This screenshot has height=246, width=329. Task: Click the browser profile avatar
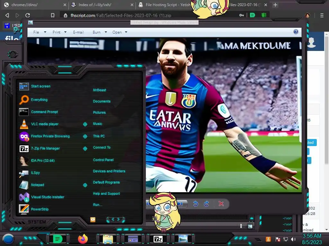click(x=307, y=15)
